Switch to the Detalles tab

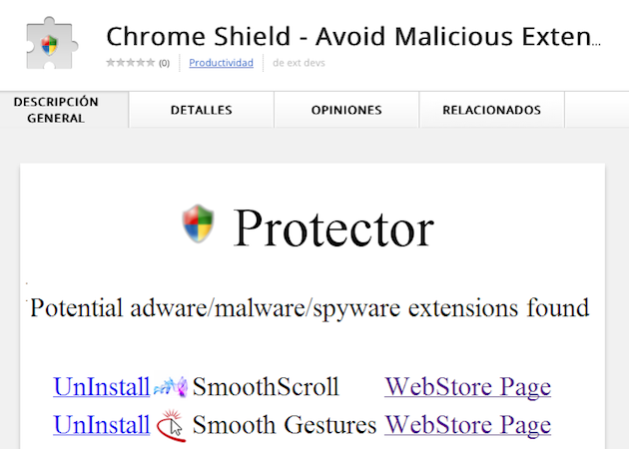[201, 110]
